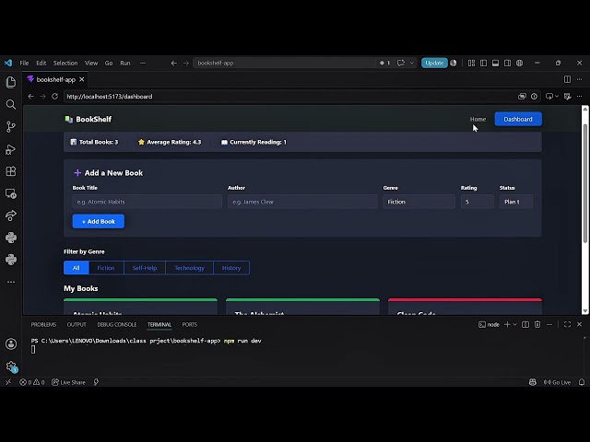The image size is (590, 442).
Task: Click browser preview back arrow
Action: (x=30, y=97)
